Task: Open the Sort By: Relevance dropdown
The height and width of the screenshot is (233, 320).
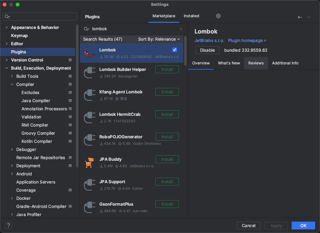Action: [x=159, y=39]
